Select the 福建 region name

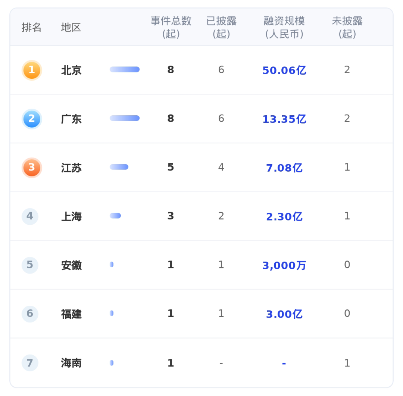point(71,314)
